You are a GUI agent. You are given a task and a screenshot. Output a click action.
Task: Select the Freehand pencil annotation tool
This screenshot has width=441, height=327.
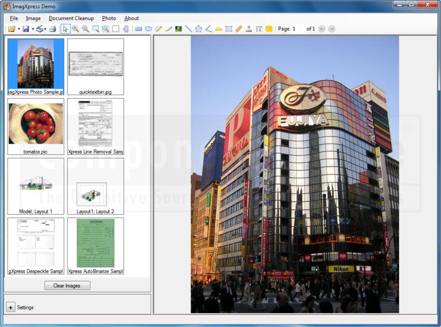[158, 29]
